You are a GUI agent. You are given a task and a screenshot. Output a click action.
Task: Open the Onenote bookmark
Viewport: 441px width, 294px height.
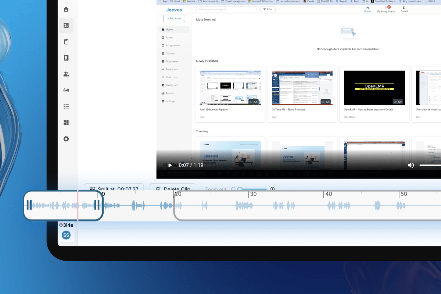click(188, 1)
